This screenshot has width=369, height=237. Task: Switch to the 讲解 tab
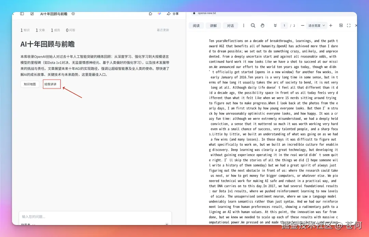(213, 26)
